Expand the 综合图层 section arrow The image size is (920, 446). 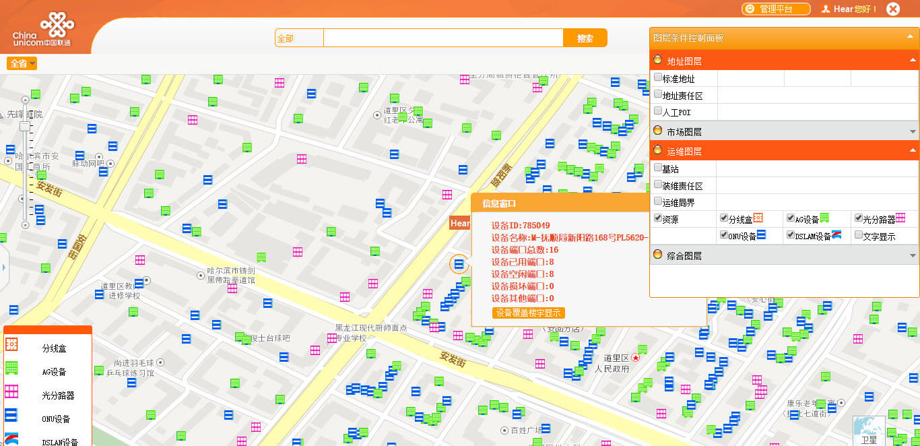(913, 255)
